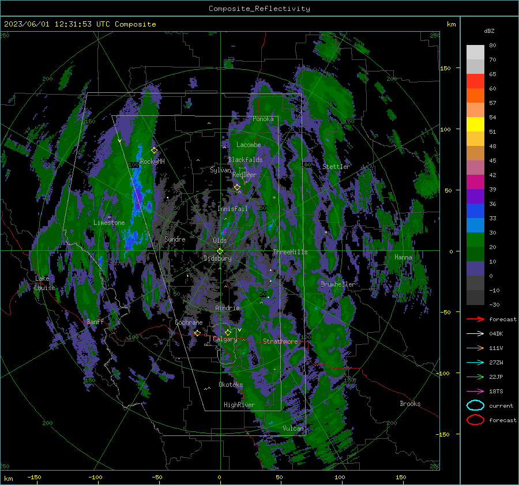Screen dimensions: 519x485
Task: Click the Okotoks city label
Action: 231,385
